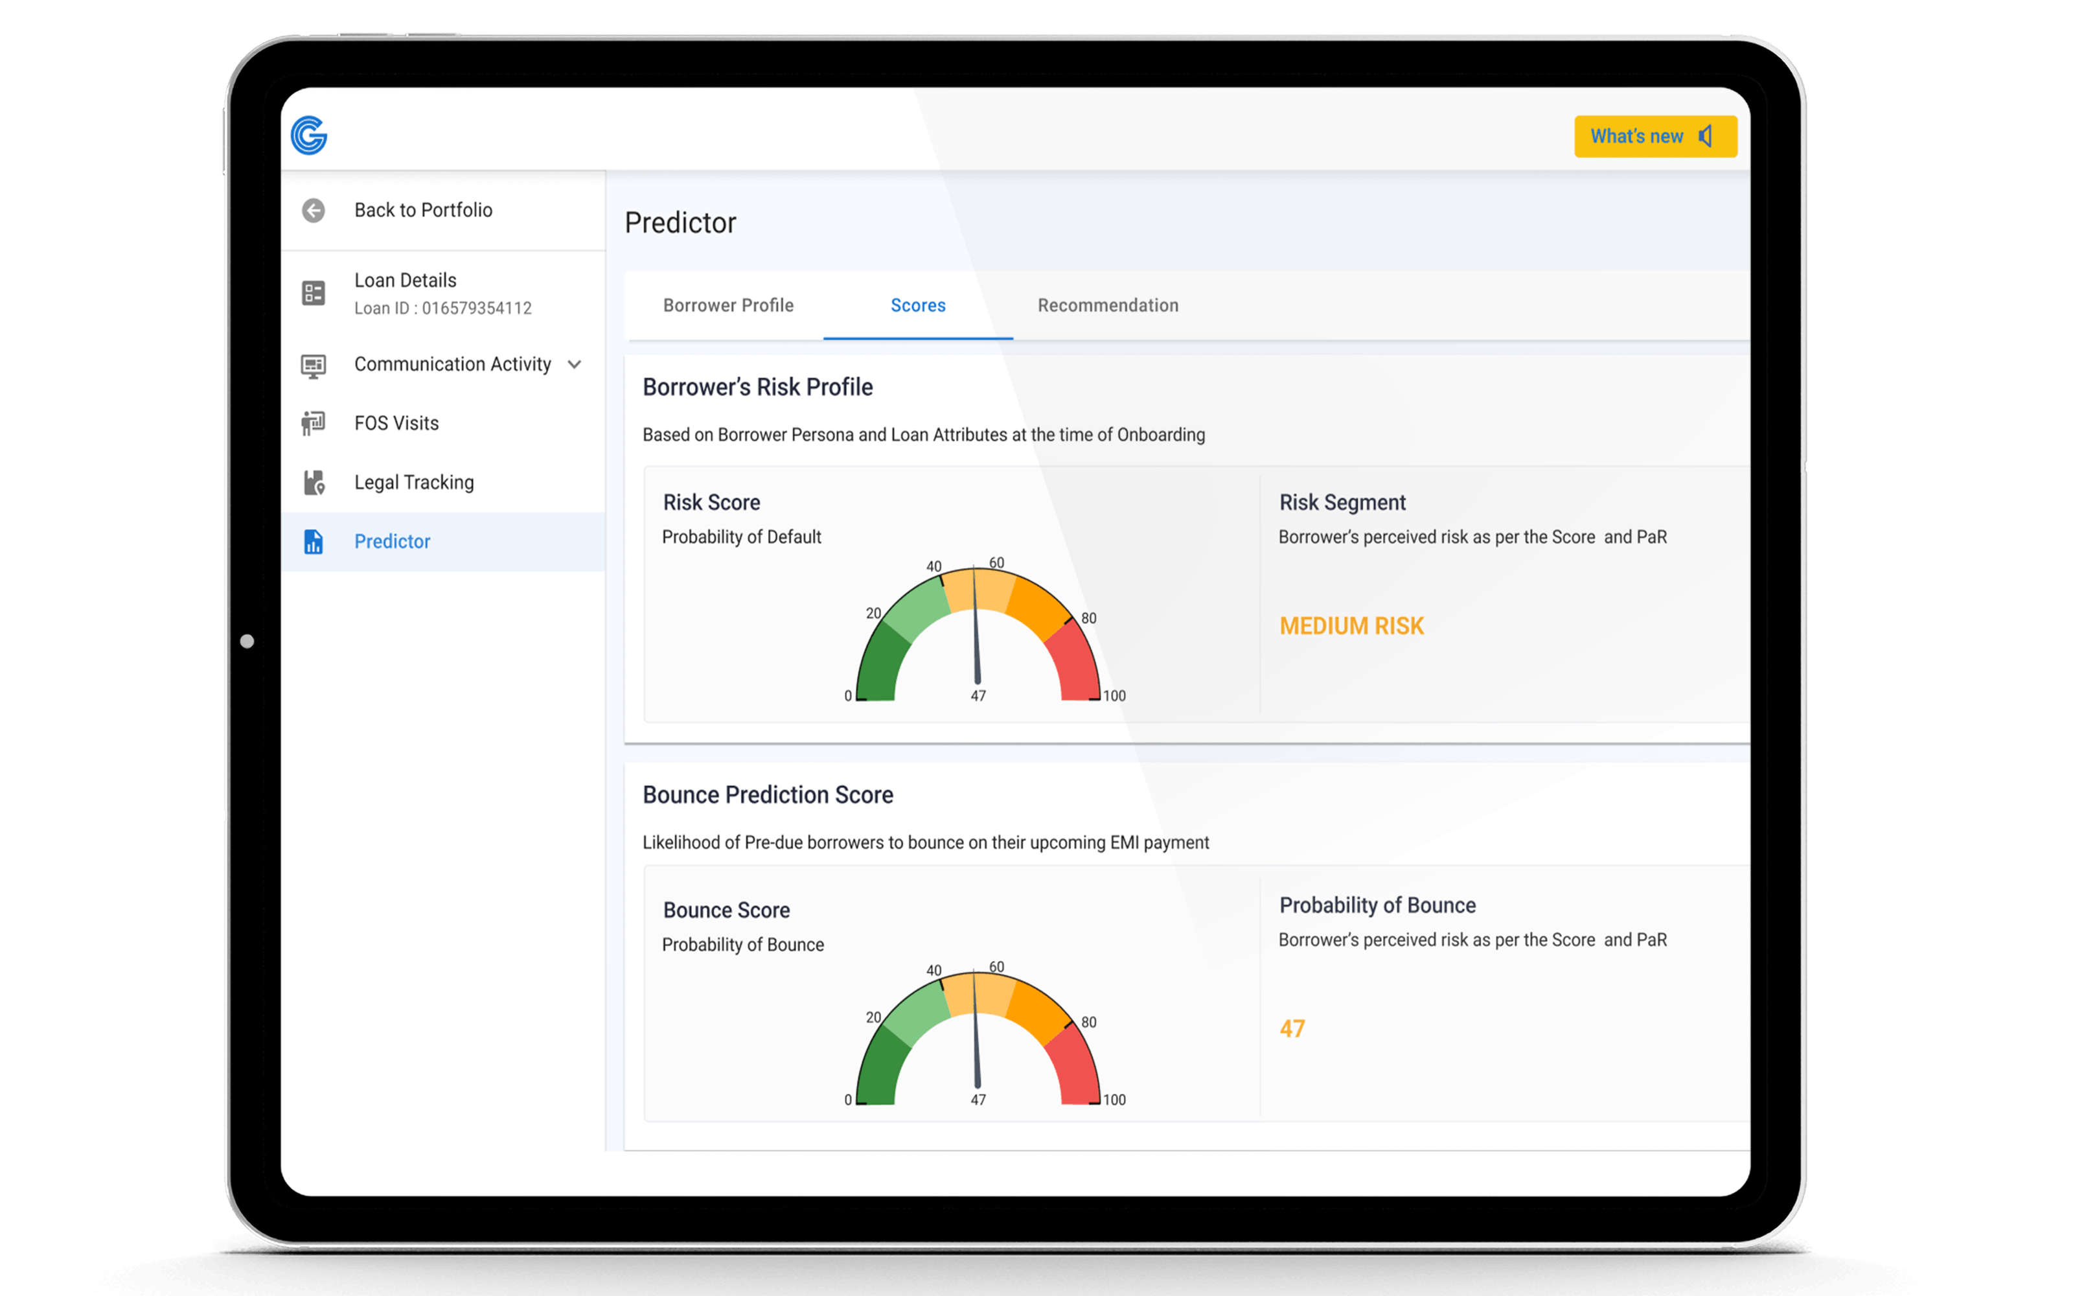Click the Predictor chart-file icon

click(x=314, y=542)
